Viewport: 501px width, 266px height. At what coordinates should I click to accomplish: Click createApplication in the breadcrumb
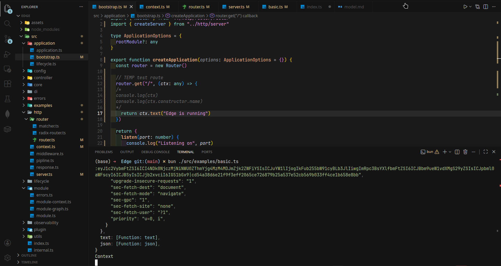(x=188, y=16)
